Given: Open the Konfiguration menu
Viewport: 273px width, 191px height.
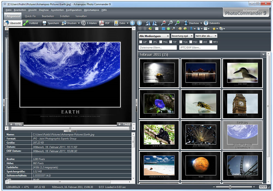Looking at the screenshot, I should pyautogui.click(x=74, y=10).
